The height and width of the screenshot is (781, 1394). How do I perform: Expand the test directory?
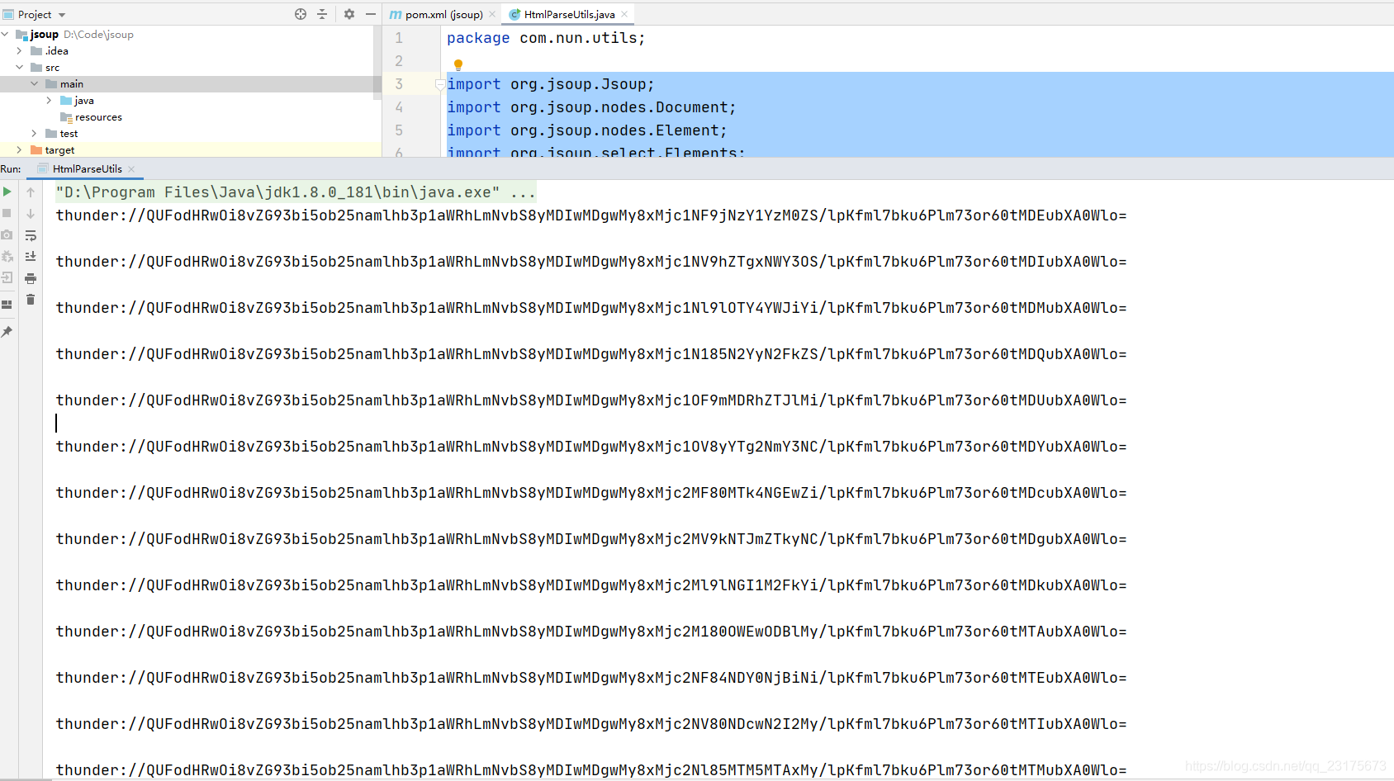32,133
